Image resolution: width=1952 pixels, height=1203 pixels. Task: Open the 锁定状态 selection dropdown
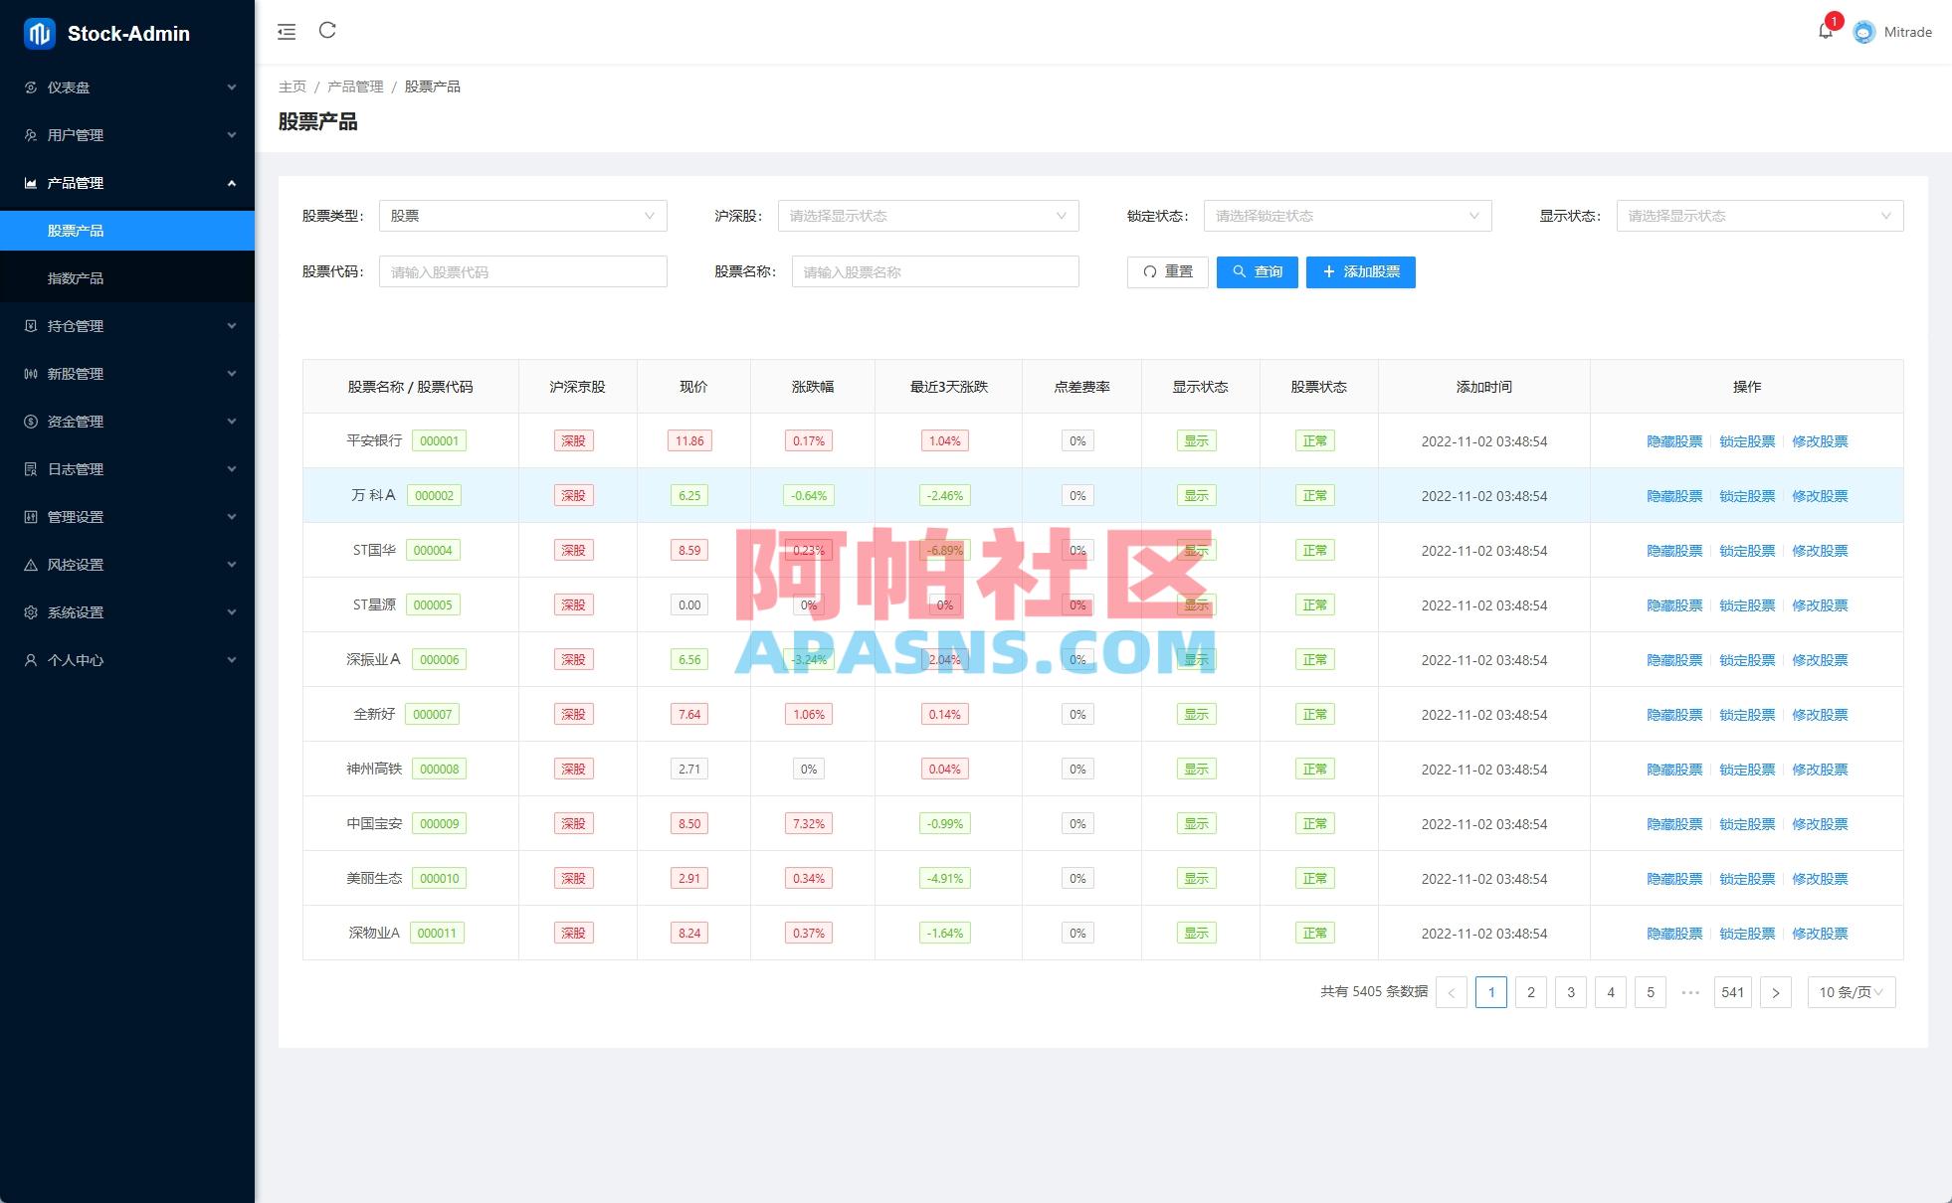(x=1347, y=215)
